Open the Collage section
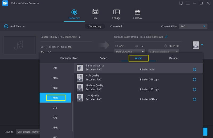Viewport: 213px width, 138px height. click(x=116, y=12)
